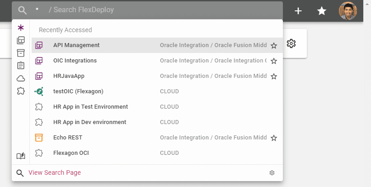Open HR App in Test Environment result
Viewport: 371px width, 187px height.
157,107
